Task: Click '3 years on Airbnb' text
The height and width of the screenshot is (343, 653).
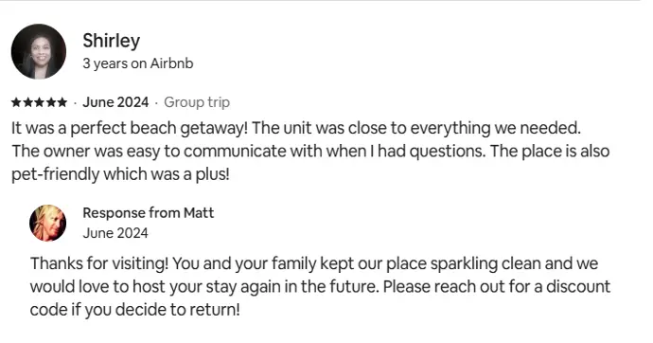Action: click(138, 63)
